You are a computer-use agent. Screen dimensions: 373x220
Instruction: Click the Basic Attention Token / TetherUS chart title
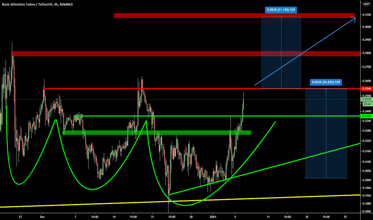37,4
